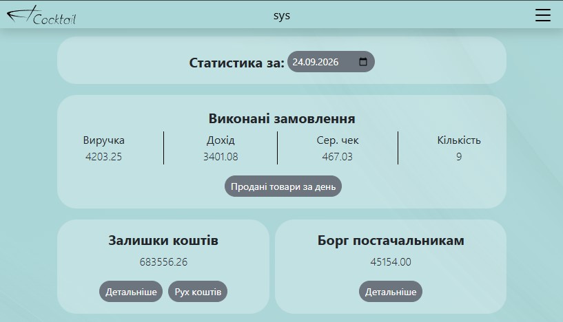Click the Сер. чек label
This screenshot has width=563, height=322.
(338, 140)
